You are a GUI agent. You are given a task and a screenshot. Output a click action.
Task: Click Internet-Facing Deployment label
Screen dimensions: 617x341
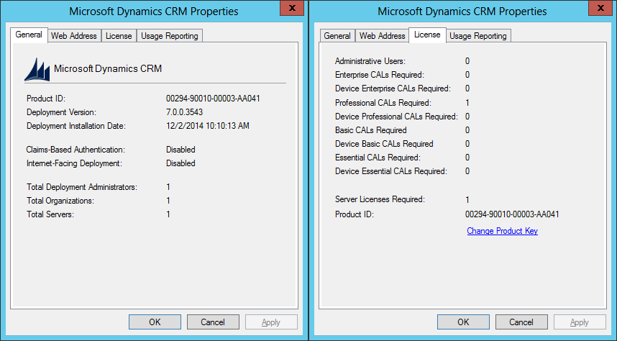(x=74, y=163)
